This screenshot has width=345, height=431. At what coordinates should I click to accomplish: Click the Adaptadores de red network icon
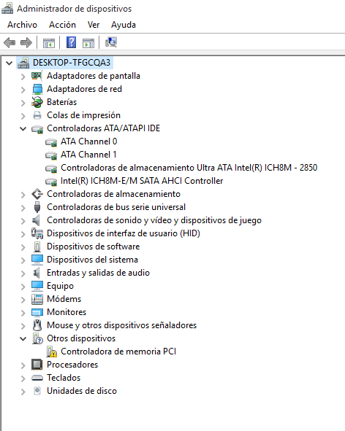(37, 89)
